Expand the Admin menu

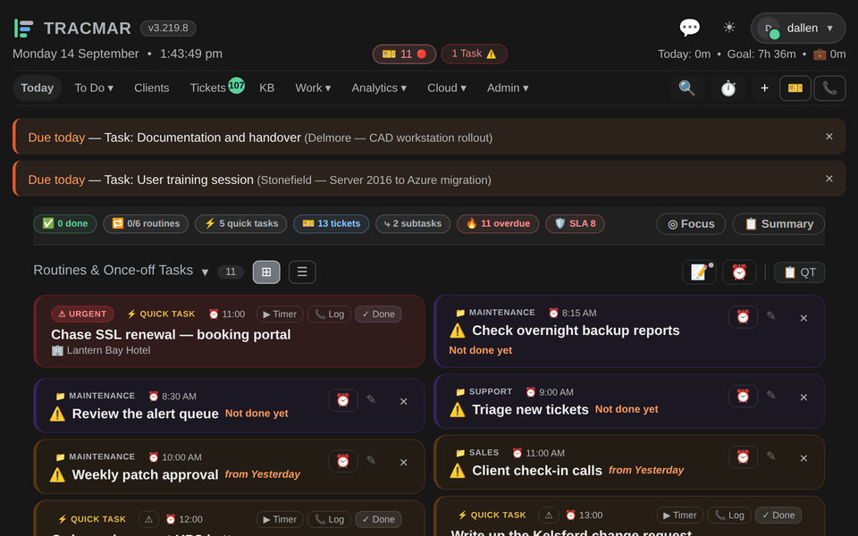click(508, 88)
